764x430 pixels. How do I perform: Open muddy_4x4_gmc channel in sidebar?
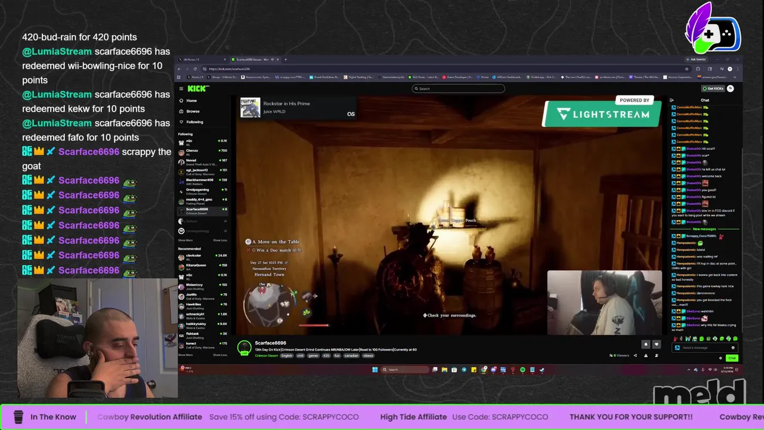point(203,200)
